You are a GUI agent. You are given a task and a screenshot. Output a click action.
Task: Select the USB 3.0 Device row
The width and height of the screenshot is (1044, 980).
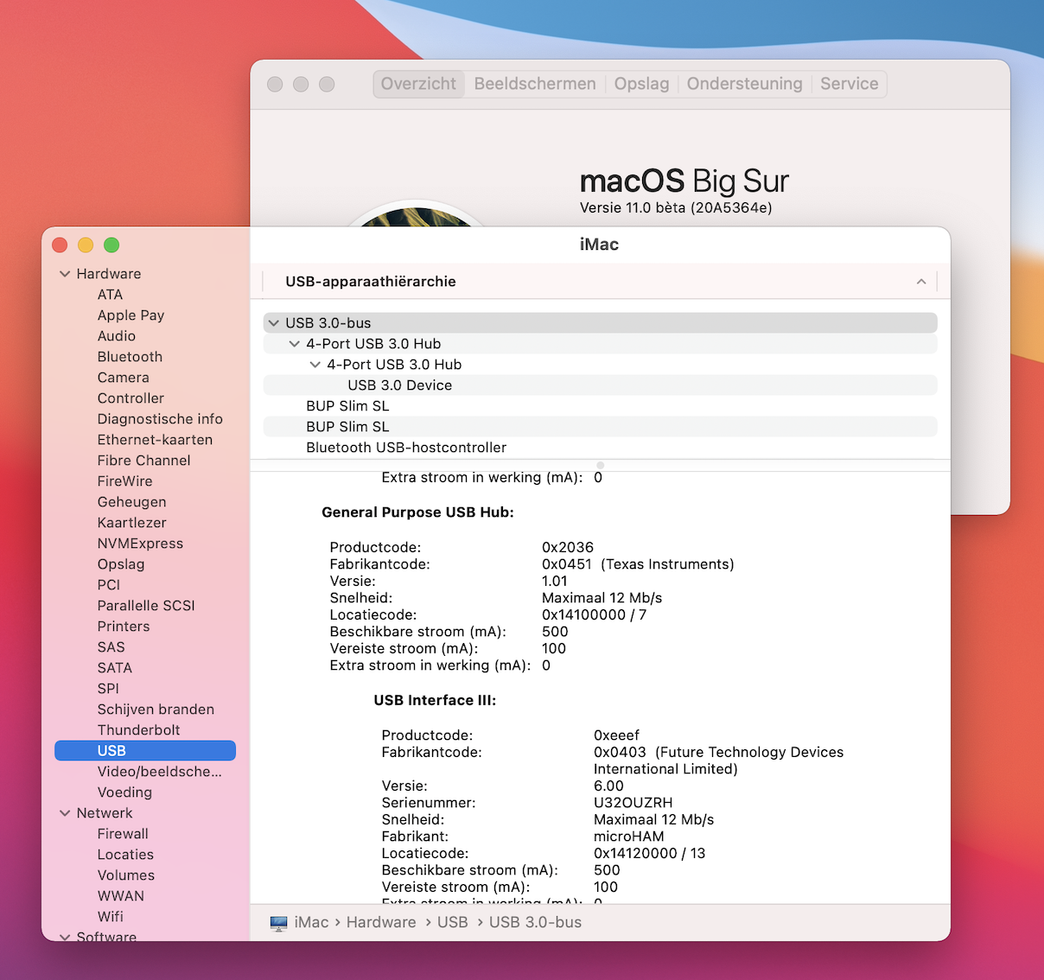600,385
